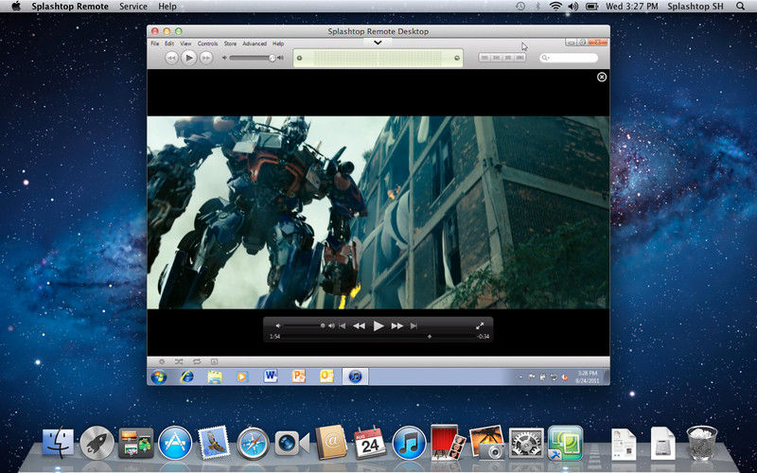Open System Preferences from the Dock
Image resolution: width=757 pixels, height=473 pixels.
526,443
